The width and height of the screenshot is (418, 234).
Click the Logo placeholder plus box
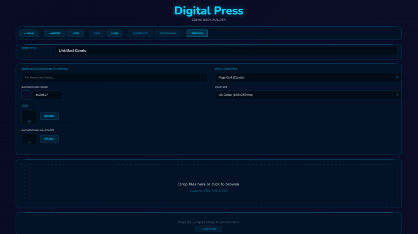coord(29,117)
